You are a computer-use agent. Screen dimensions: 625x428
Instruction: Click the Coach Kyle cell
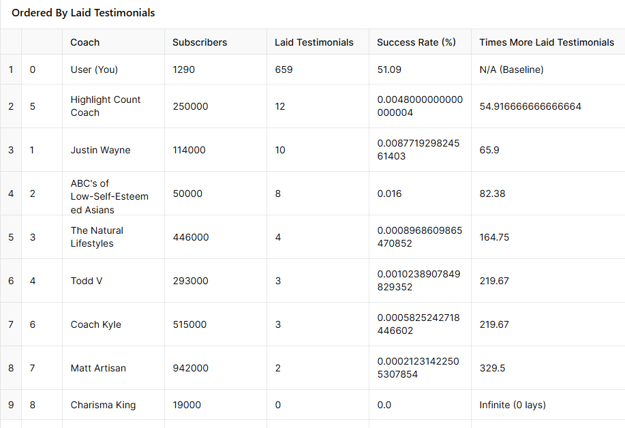click(95, 324)
